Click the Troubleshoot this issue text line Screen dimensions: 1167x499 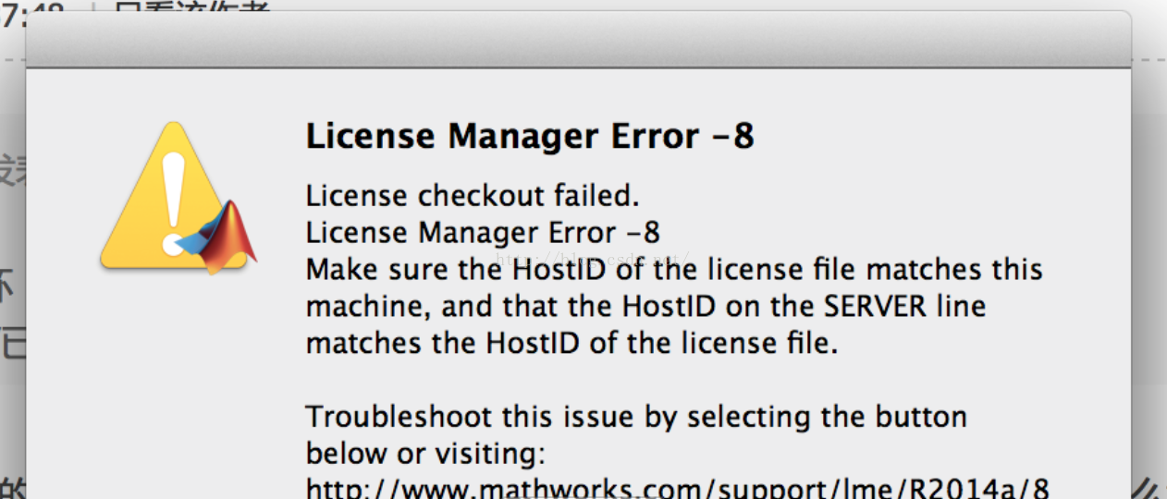point(636,417)
